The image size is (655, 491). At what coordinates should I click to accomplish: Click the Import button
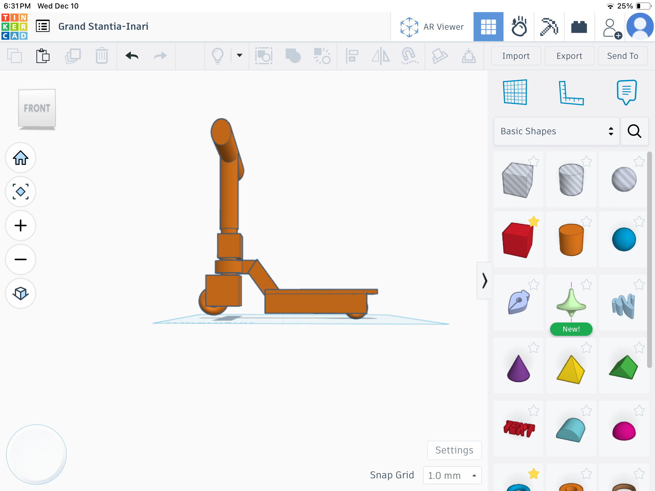click(516, 56)
